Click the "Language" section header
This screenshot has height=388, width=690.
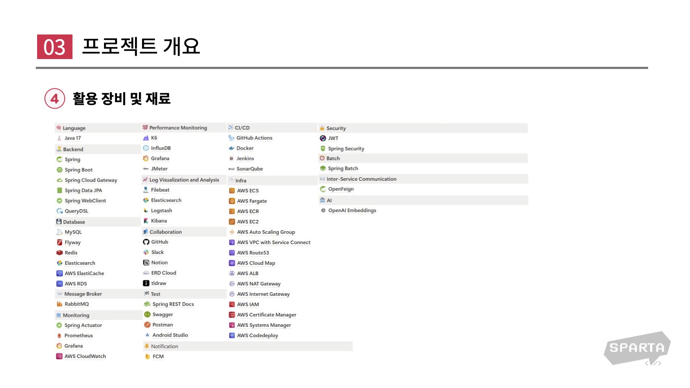[98, 128]
